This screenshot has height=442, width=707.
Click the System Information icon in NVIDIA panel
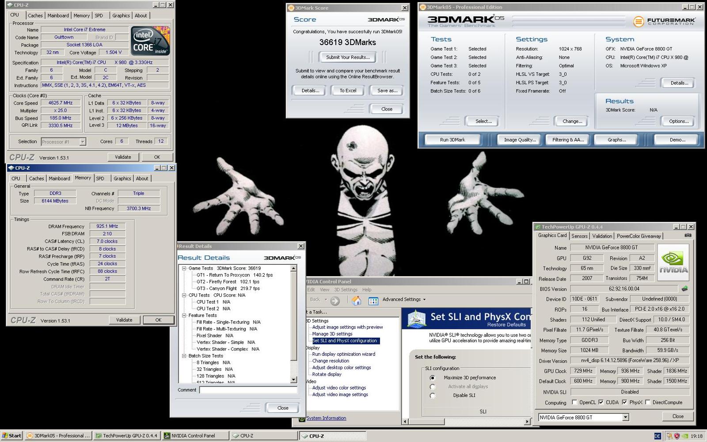coord(302,418)
